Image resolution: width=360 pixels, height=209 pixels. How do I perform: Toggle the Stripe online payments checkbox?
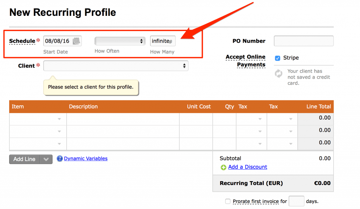point(278,58)
